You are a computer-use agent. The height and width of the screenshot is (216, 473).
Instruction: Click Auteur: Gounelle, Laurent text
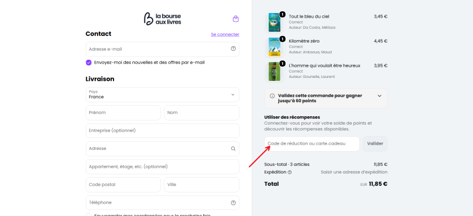tap(312, 77)
